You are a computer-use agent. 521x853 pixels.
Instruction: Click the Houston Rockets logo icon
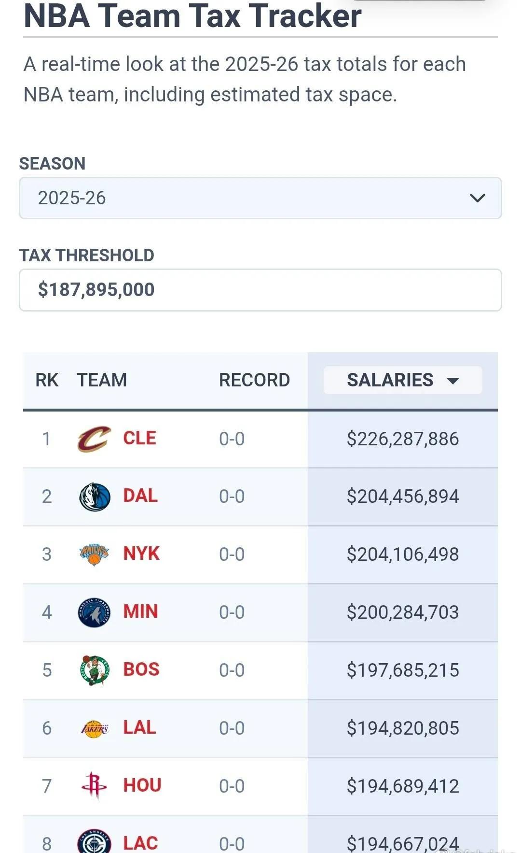[95, 786]
